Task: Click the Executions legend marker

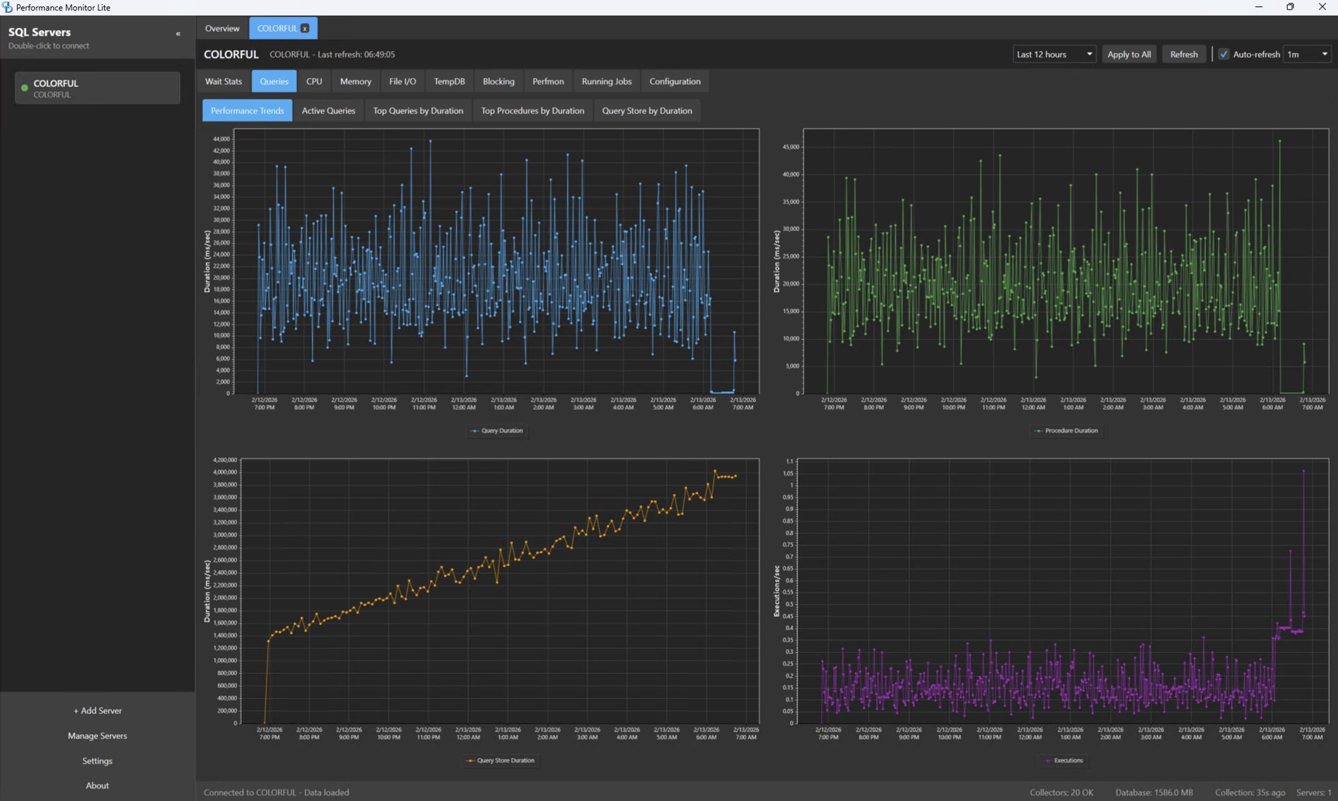Action: (1047, 761)
